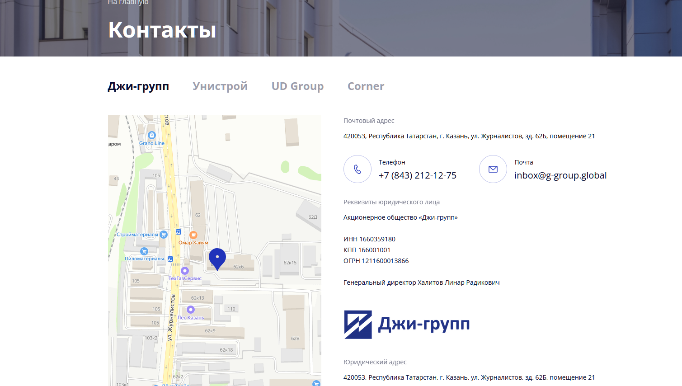This screenshot has width=682, height=386.
Task: Click the Лес Казань purple marker
Action: 191,310
